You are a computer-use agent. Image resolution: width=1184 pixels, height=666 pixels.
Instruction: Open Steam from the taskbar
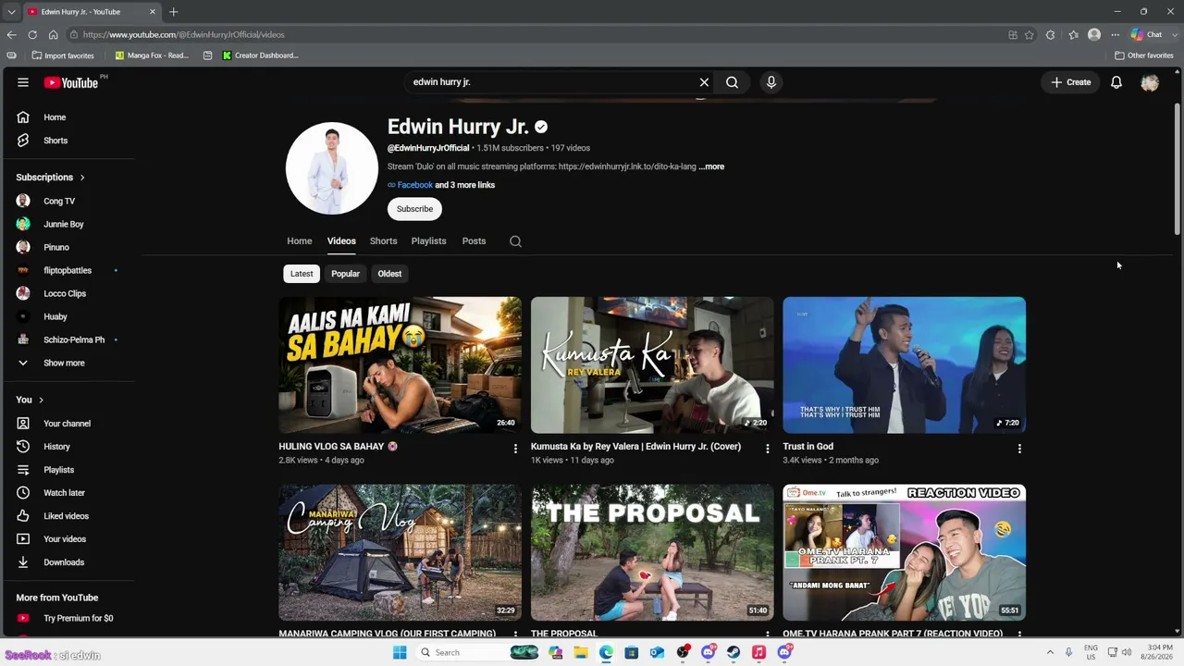[x=734, y=652]
